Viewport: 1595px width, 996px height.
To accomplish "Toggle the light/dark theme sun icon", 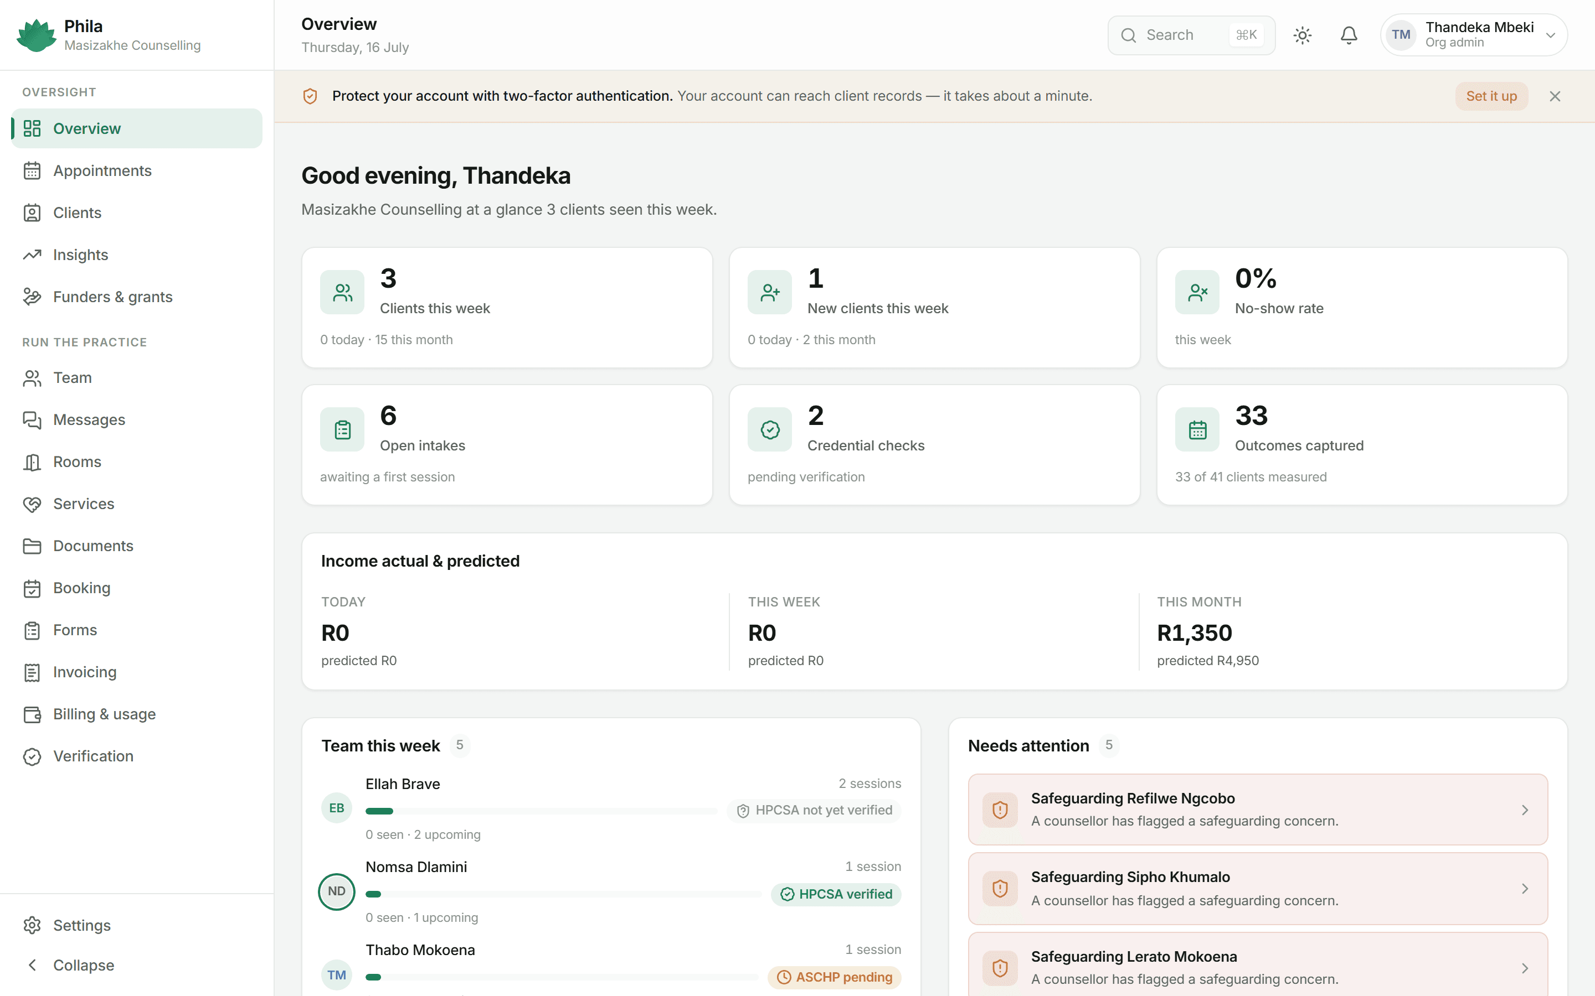I will click(1303, 35).
